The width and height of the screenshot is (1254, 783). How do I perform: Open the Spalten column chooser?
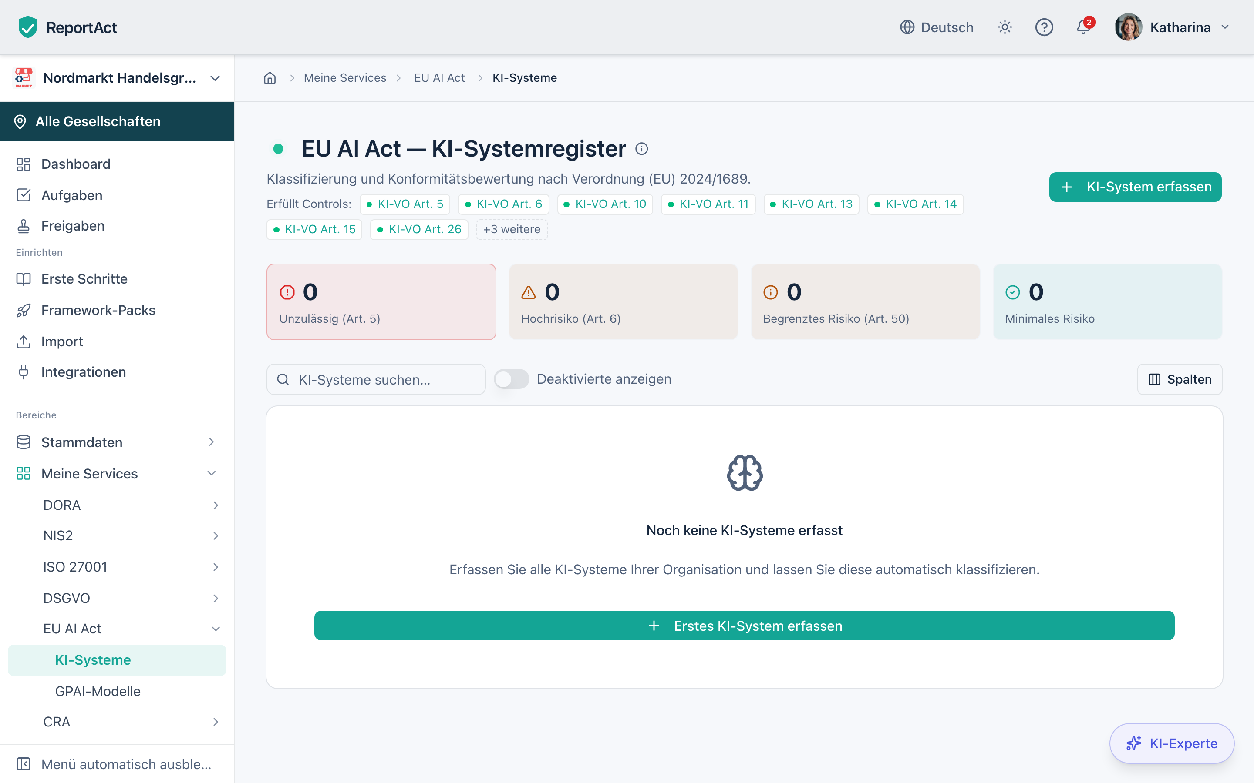[1180, 380]
